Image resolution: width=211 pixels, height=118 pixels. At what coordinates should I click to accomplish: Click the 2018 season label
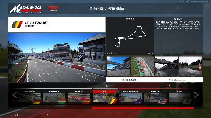(x=106, y=86)
